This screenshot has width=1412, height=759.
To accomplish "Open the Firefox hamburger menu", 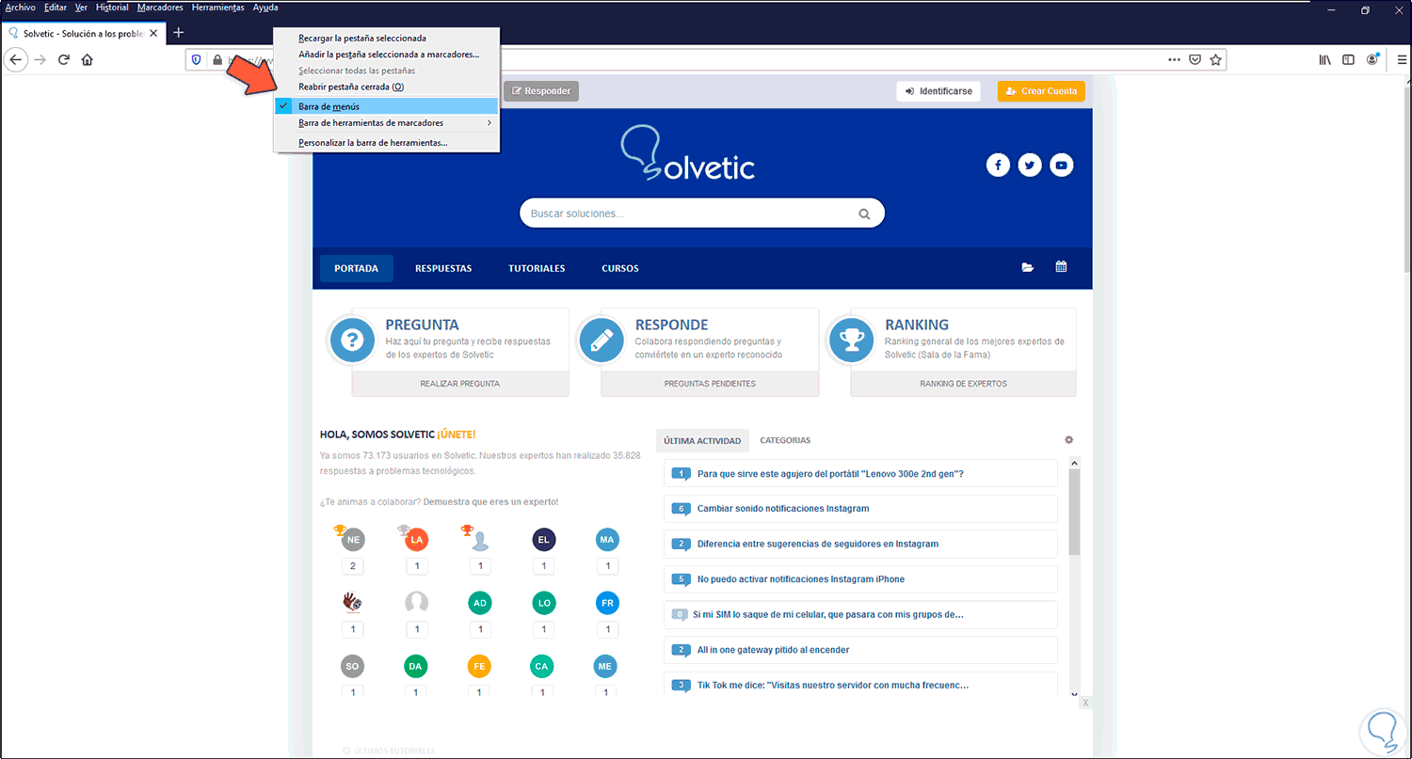I will pyautogui.click(x=1402, y=59).
